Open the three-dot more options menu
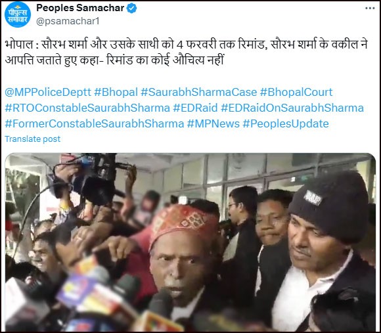Screen dimensions: 381x333 [x=370, y=9]
